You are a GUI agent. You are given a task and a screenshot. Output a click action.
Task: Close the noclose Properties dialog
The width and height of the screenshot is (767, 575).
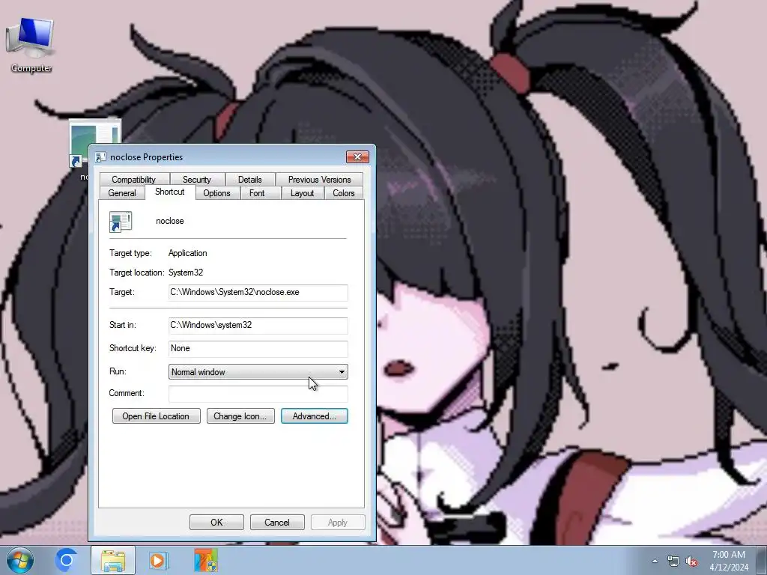(x=357, y=157)
